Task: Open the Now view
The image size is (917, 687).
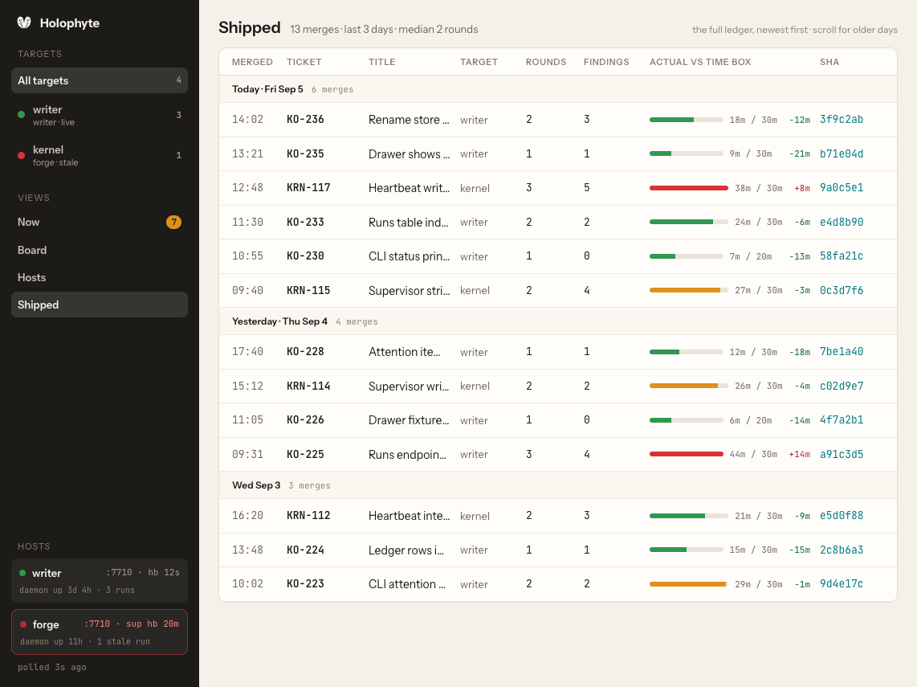Action: pos(100,222)
